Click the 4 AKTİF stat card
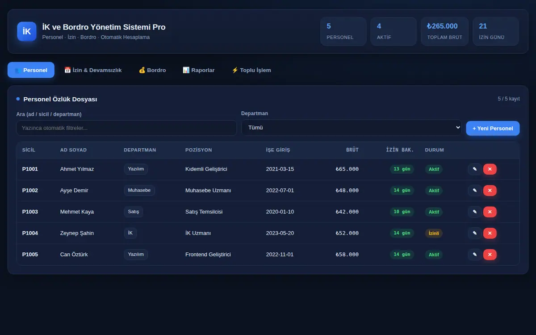 coord(394,31)
